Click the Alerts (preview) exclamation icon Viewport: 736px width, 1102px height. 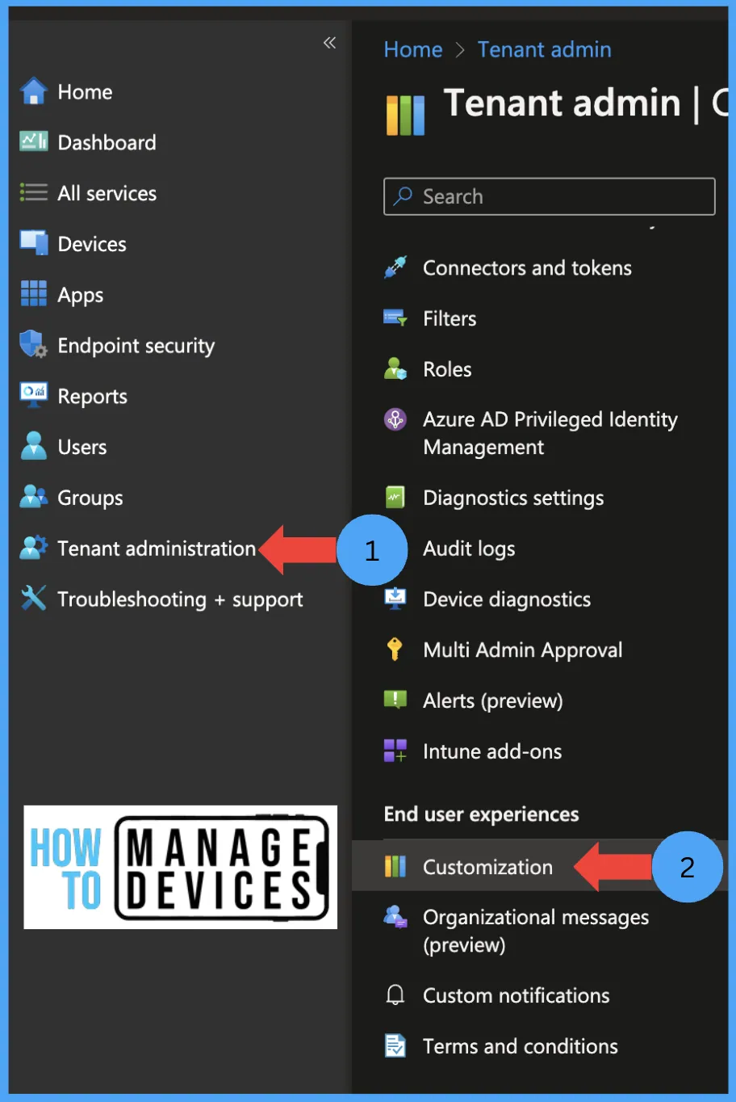(395, 700)
